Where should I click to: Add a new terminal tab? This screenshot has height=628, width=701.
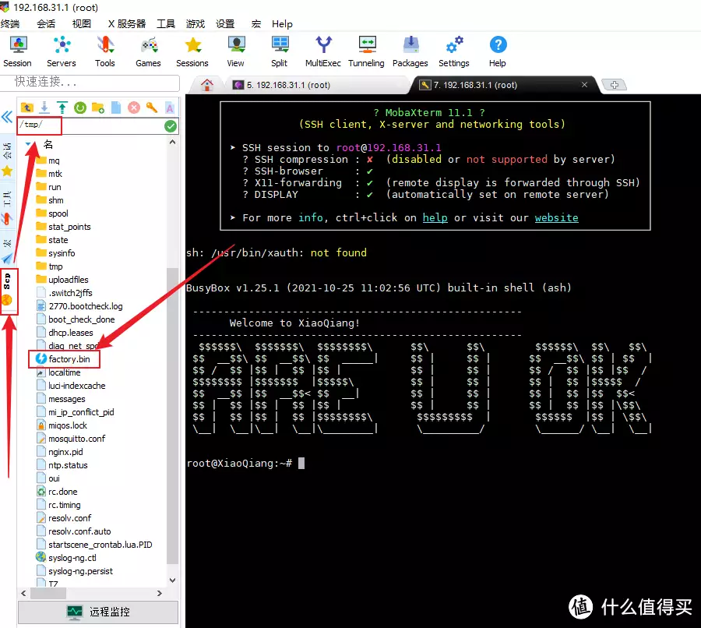tap(615, 84)
